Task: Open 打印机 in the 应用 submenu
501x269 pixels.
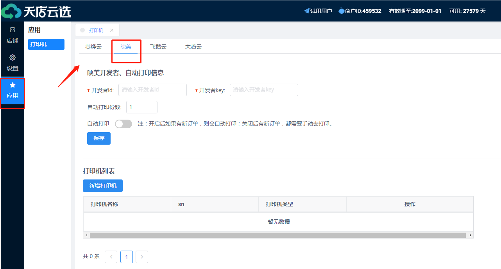Action: click(x=46, y=44)
